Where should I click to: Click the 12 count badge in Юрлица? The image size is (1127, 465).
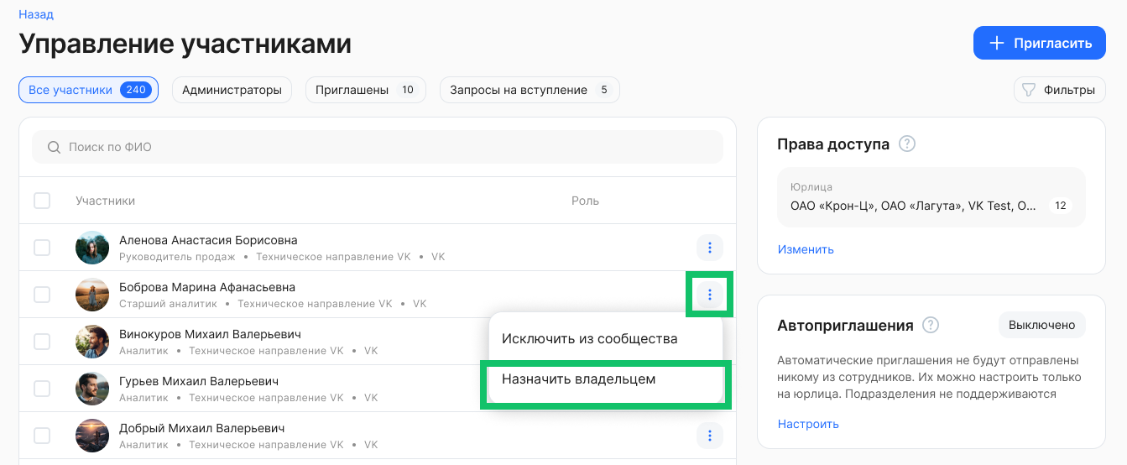coord(1061,206)
